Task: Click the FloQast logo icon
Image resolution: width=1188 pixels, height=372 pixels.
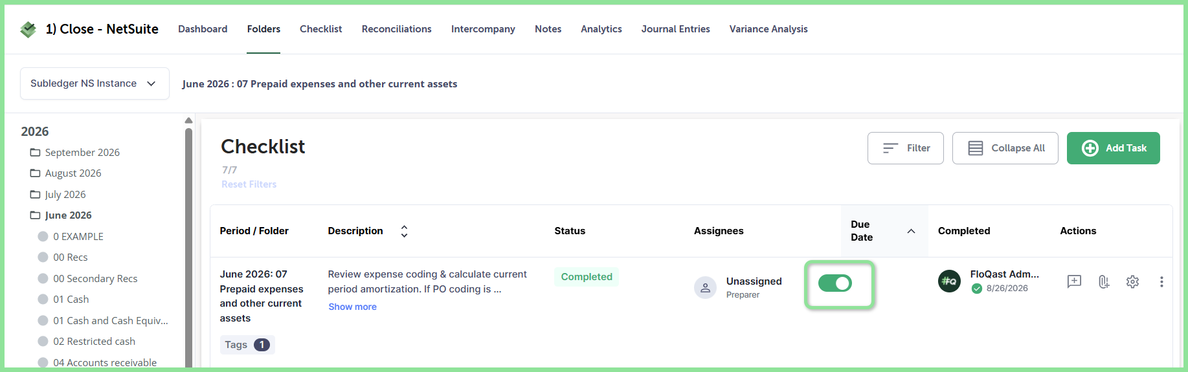Action: 28,29
